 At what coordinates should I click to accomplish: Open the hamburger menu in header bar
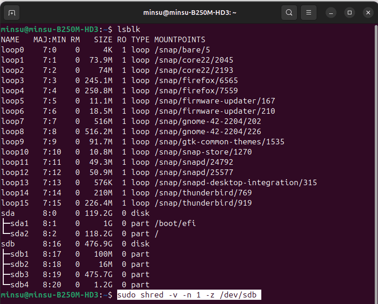click(309, 13)
